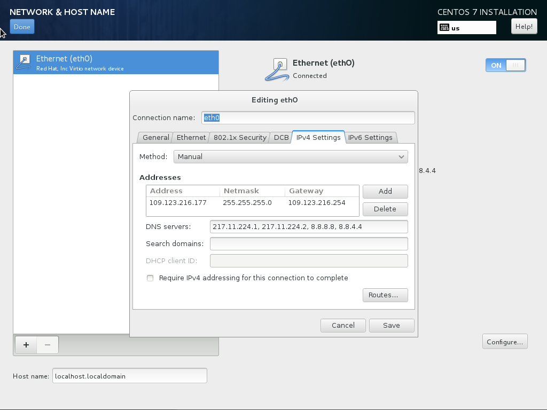The width and height of the screenshot is (547, 410).
Task: Enable "Require IPv4 addressing" checkbox
Action: tap(150, 278)
